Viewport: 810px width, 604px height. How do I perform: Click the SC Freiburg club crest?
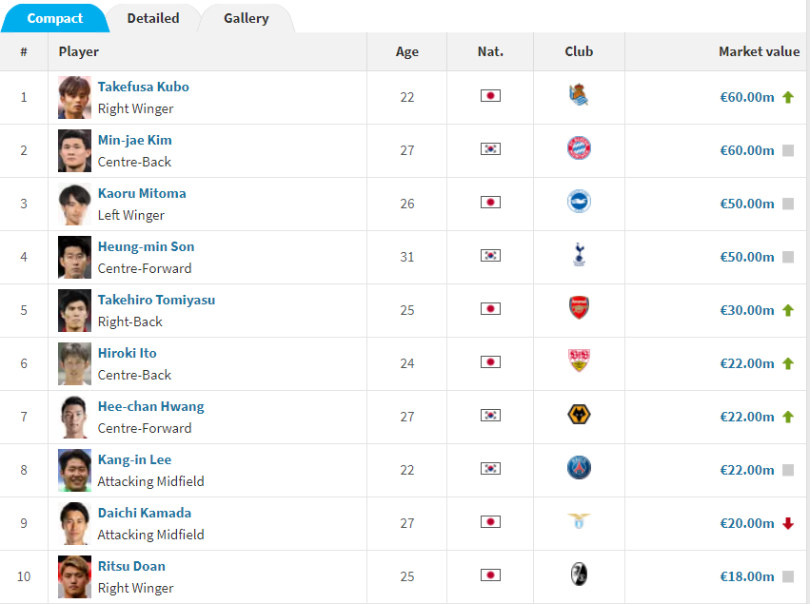(x=579, y=575)
